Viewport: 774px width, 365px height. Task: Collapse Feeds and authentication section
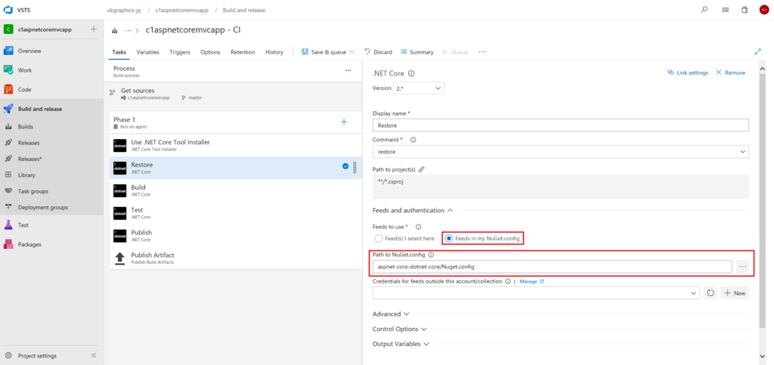(x=413, y=211)
